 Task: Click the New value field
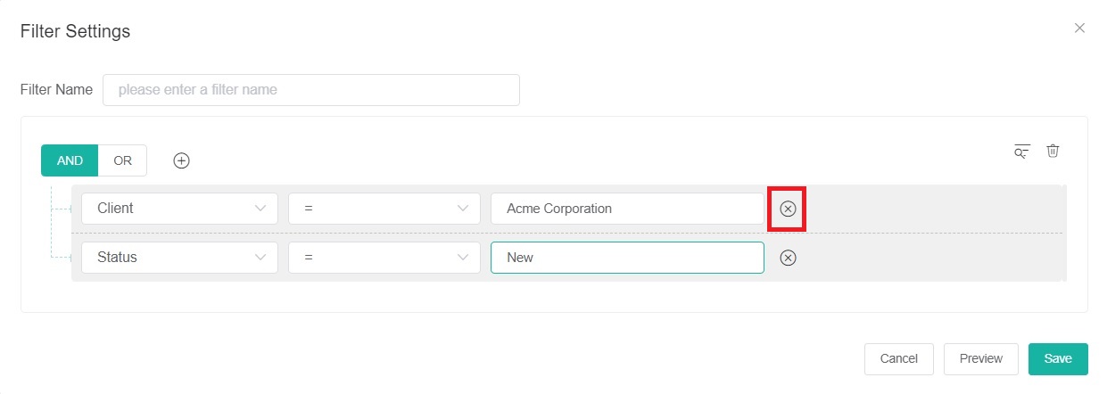pos(627,258)
